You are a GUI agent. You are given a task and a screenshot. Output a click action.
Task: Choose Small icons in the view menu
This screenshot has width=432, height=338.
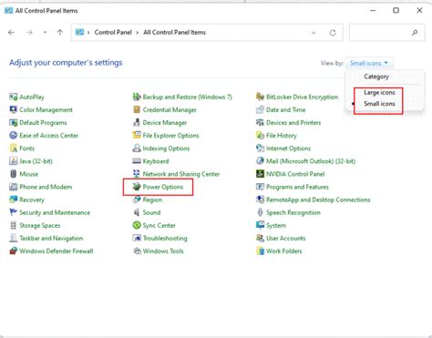pos(379,104)
